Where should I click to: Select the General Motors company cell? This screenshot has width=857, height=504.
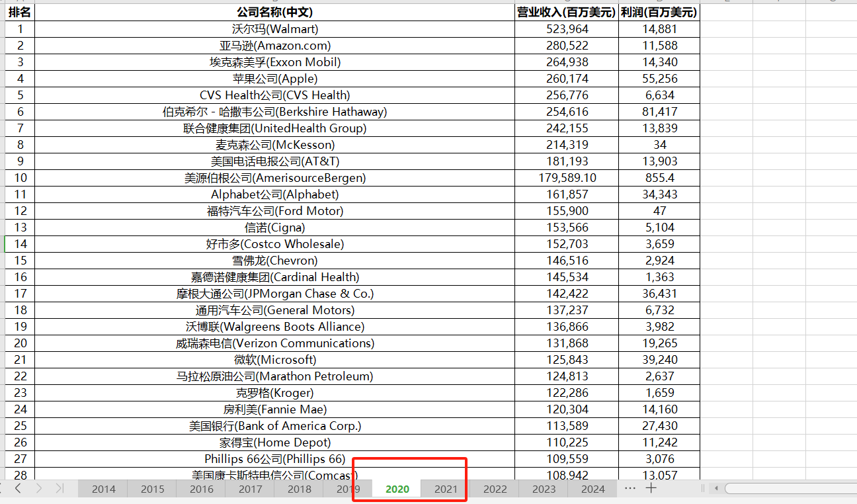[x=274, y=310]
